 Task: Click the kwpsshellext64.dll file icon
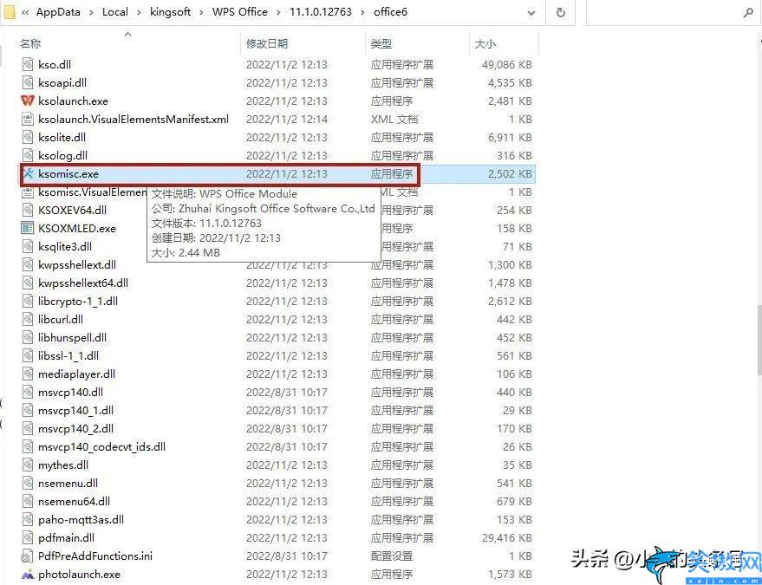(28, 283)
